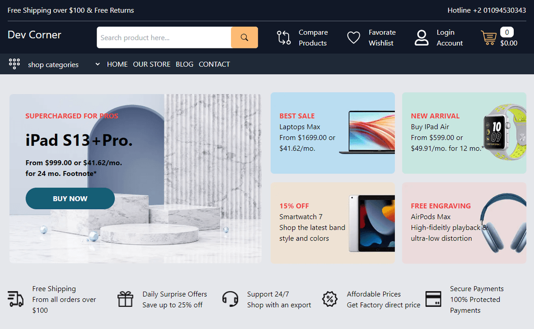Select the AirPods Max free engraving banner
534x329 pixels.
(x=464, y=223)
